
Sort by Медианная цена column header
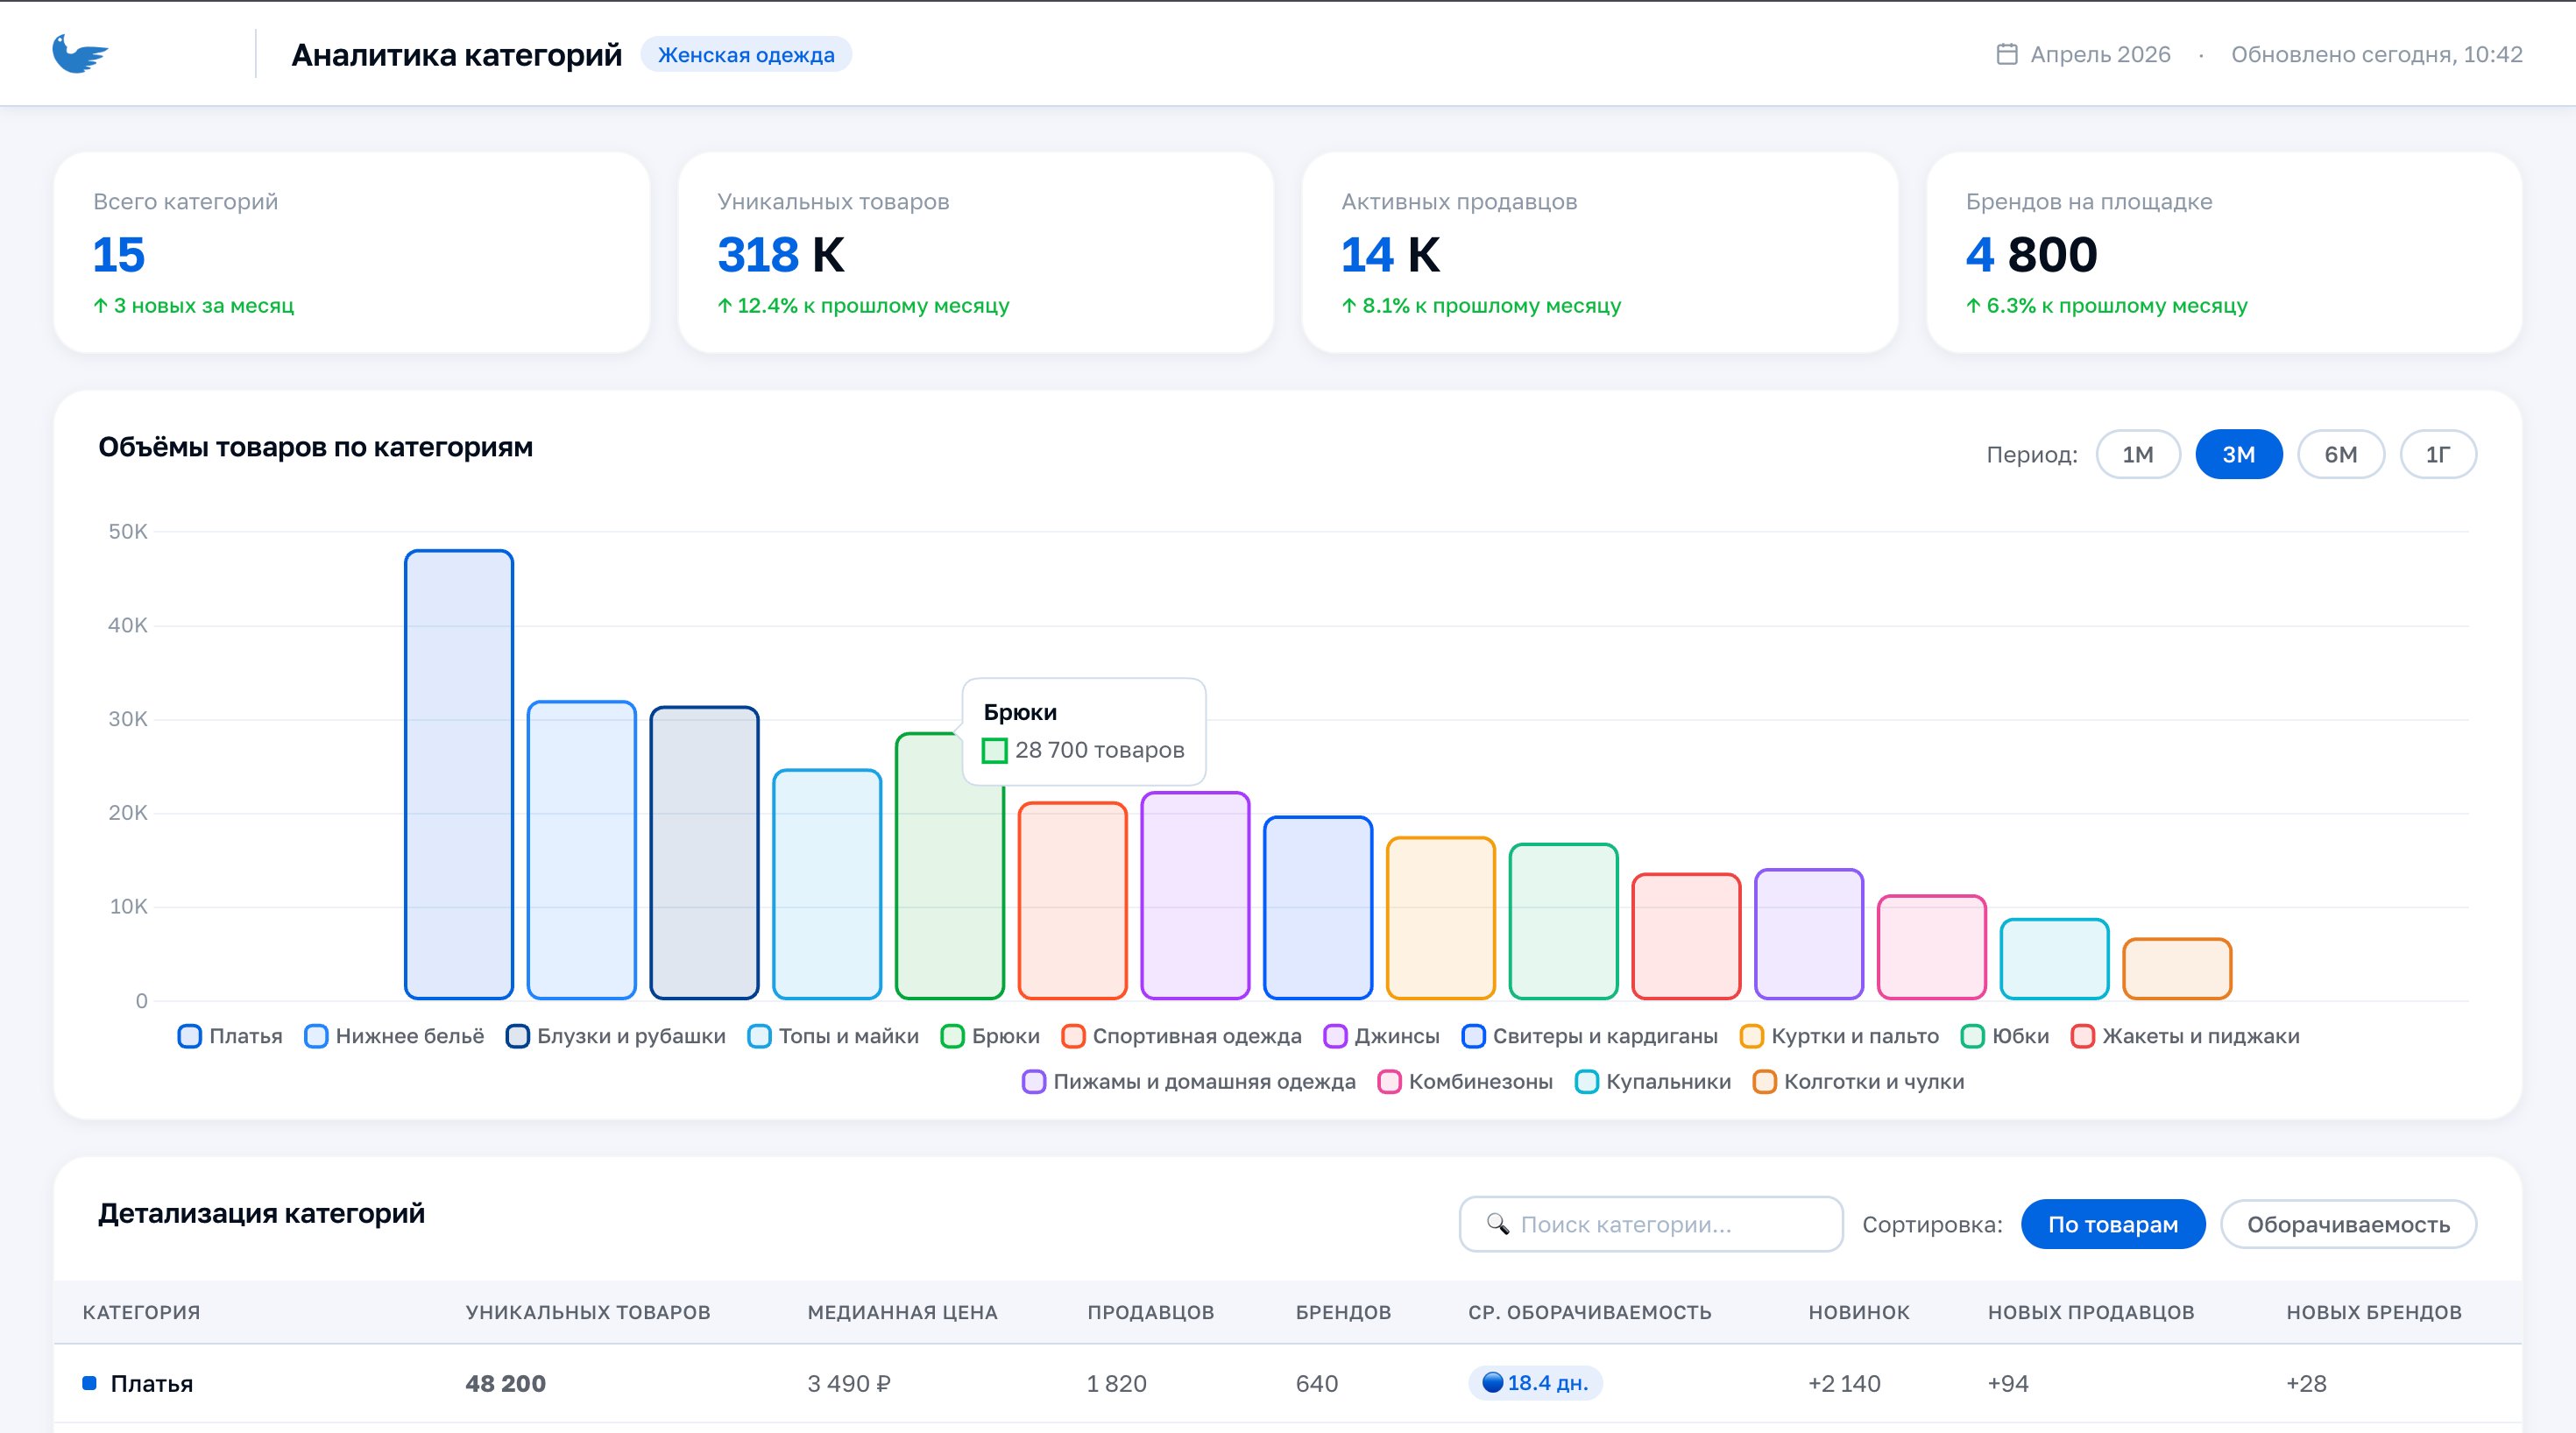902,1312
